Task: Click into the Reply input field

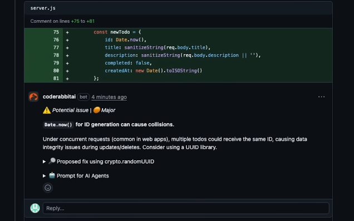Action: (x=186, y=208)
